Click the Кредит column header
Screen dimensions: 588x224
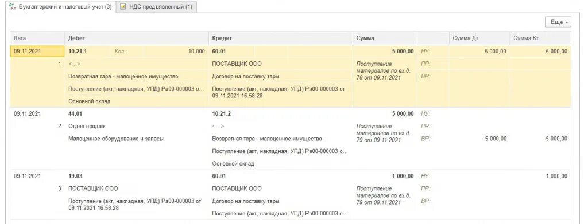pos(280,38)
